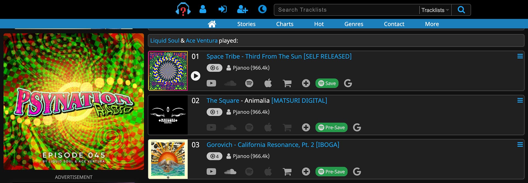Open Spotify icon for Gorovich track
The width and height of the screenshot is (528, 183).
(249, 171)
